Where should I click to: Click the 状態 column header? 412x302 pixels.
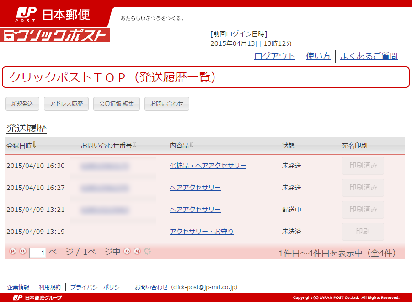pos(289,146)
